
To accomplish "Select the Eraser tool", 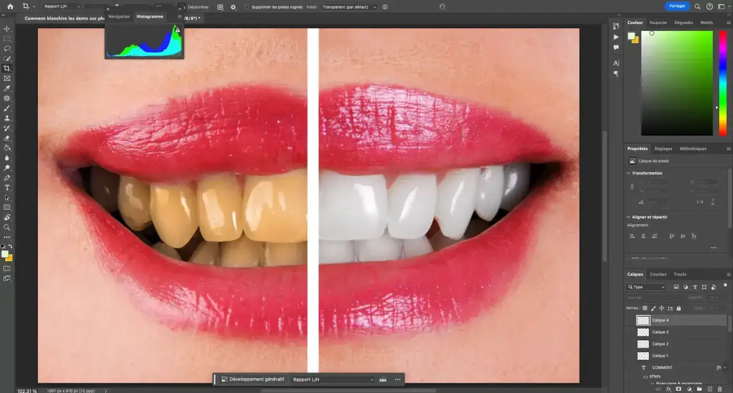I will click(x=7, y=138).
